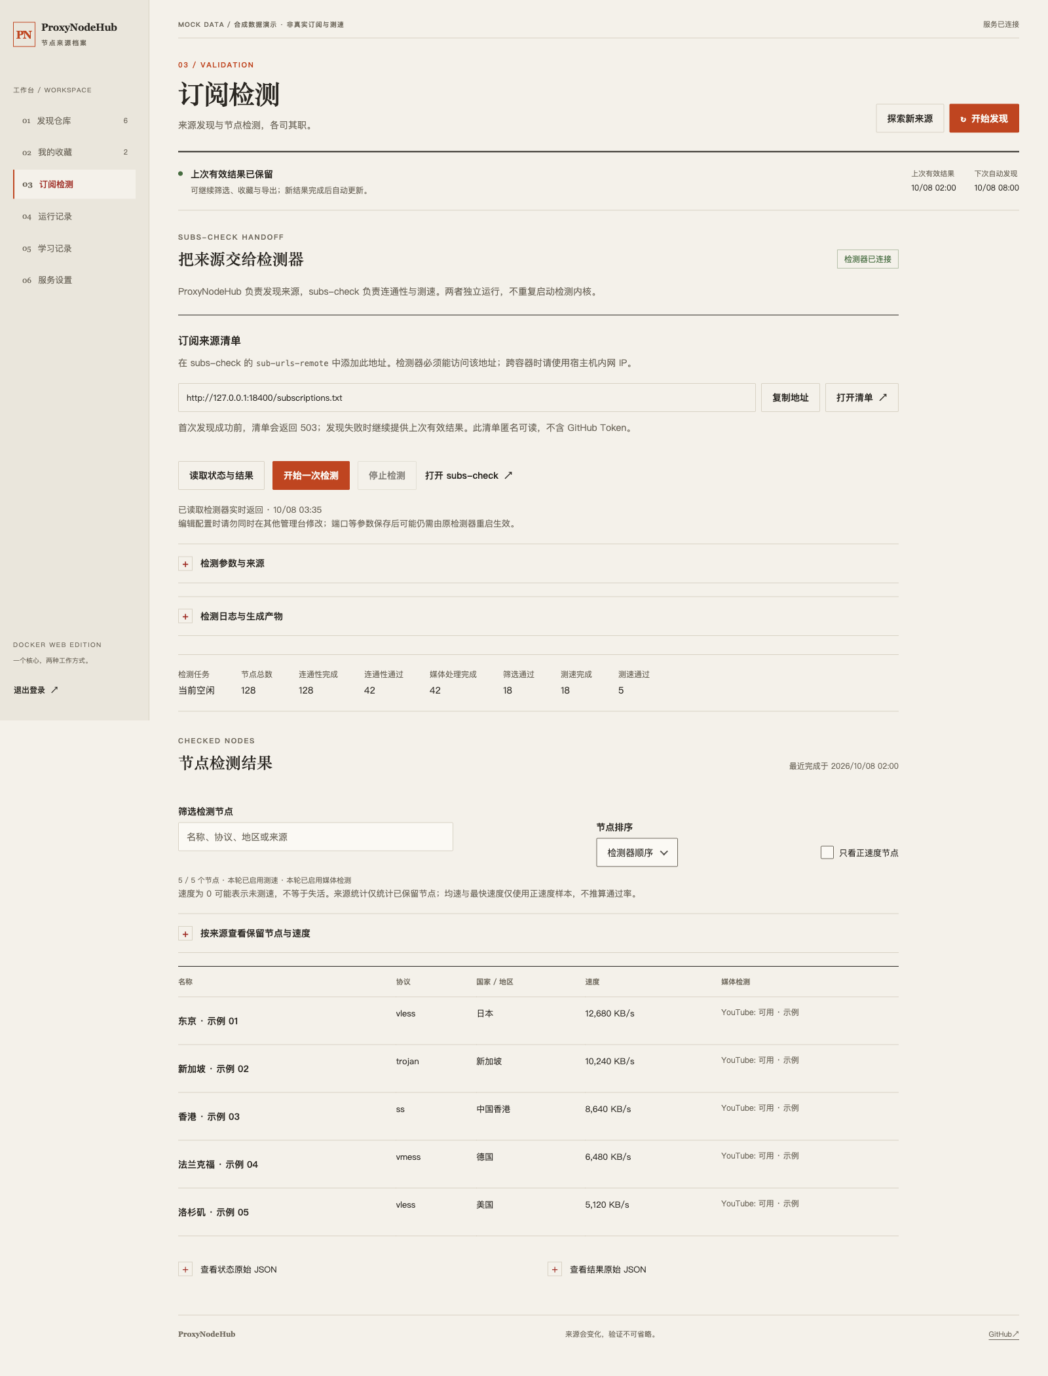This screenshot has height=1376, width=1048.
Task: Open 发现仓库 in the sidebar
Action: tap(75, 121)
